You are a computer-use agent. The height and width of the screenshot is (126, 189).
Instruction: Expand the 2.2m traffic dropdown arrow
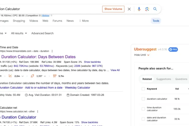coord(23,76)
